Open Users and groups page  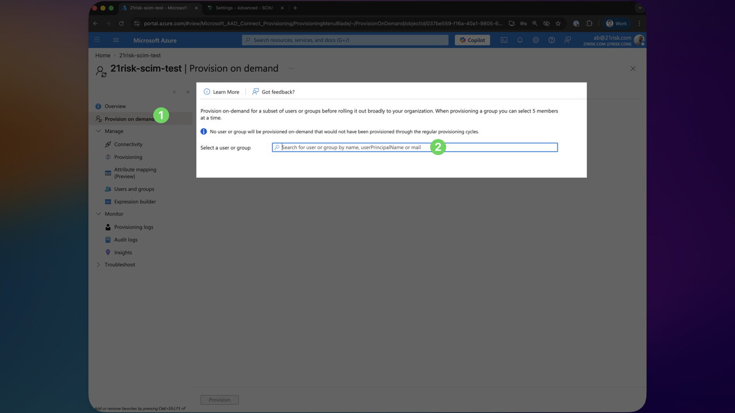click(134, 189)
